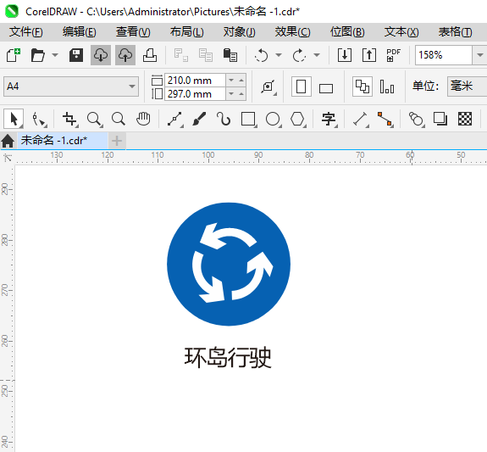The height and width of the screenshot is (452, 487).
Task: Toggle the All pages layout button
Action: coord(362,86)
